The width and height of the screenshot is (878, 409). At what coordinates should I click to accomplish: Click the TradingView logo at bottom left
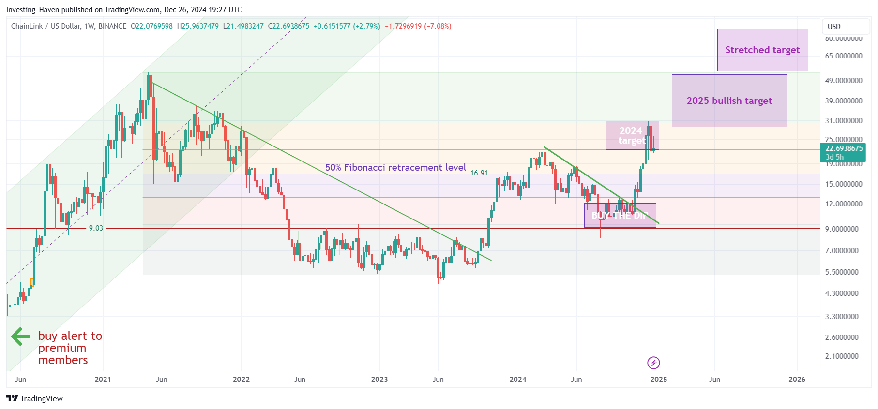pos(35,398)
